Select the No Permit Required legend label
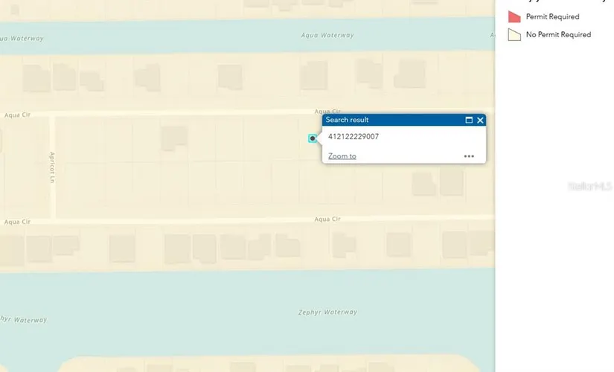The height and width of the screenshot is (372, 614). pyautogui.click(x=558, y=34)
